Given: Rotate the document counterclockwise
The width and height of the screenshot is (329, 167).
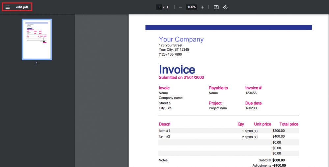Looking at the screenshot, I should pyautogui.click(x=225, y=7).
